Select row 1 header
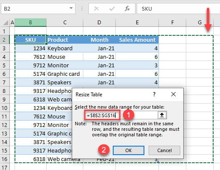The height and width of the screenshot is (170, 220). (5, 31)
